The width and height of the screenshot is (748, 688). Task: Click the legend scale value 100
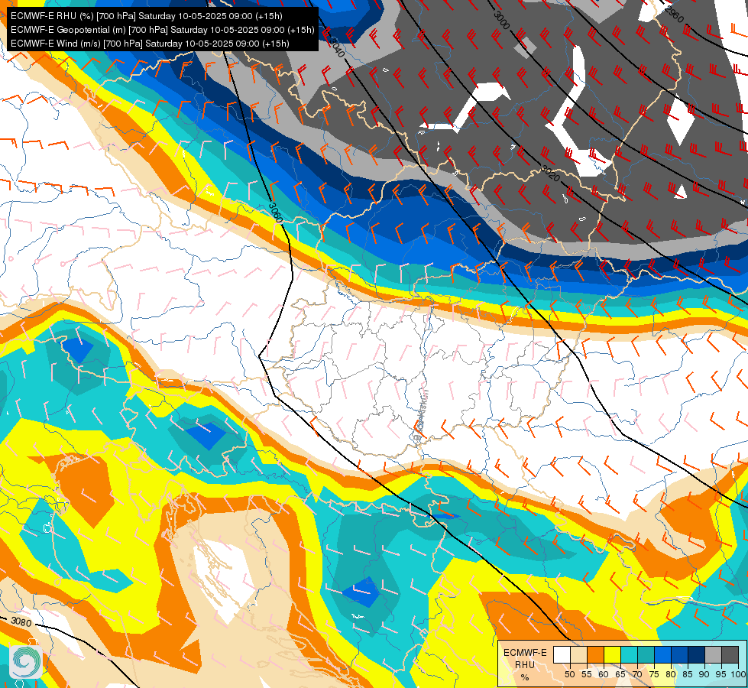click(738, 674)
